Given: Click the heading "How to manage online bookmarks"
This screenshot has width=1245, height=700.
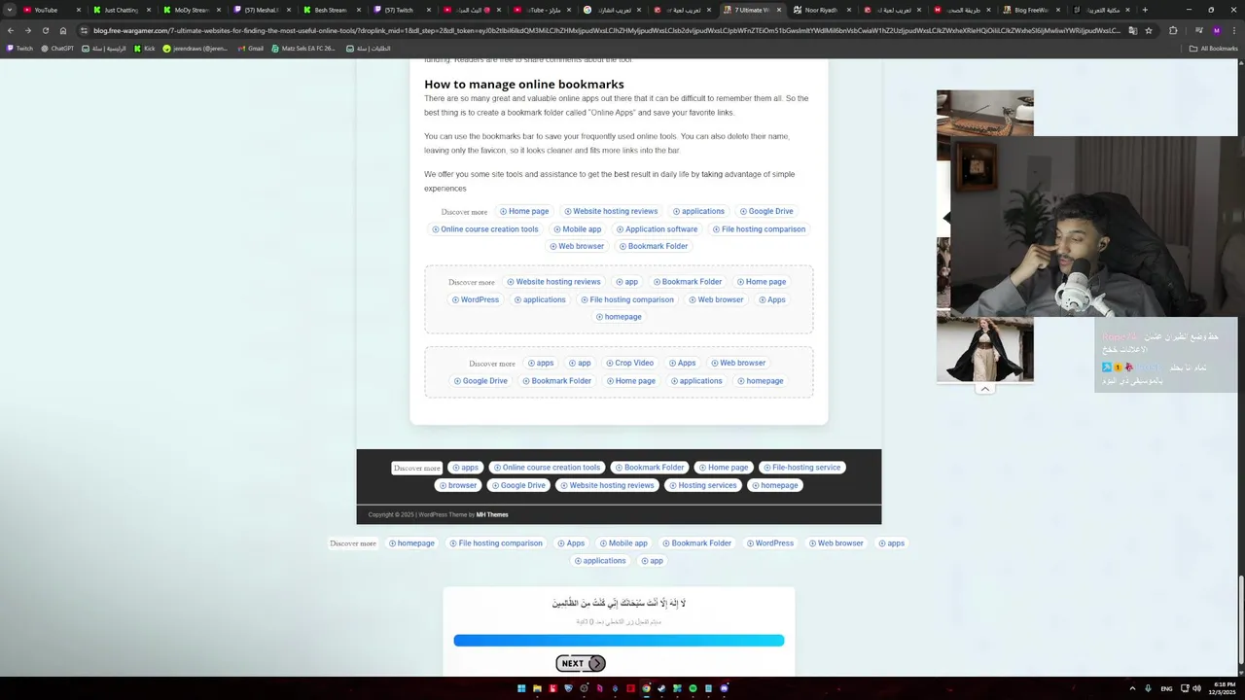Looking at the screenshot, I should 524,85.
